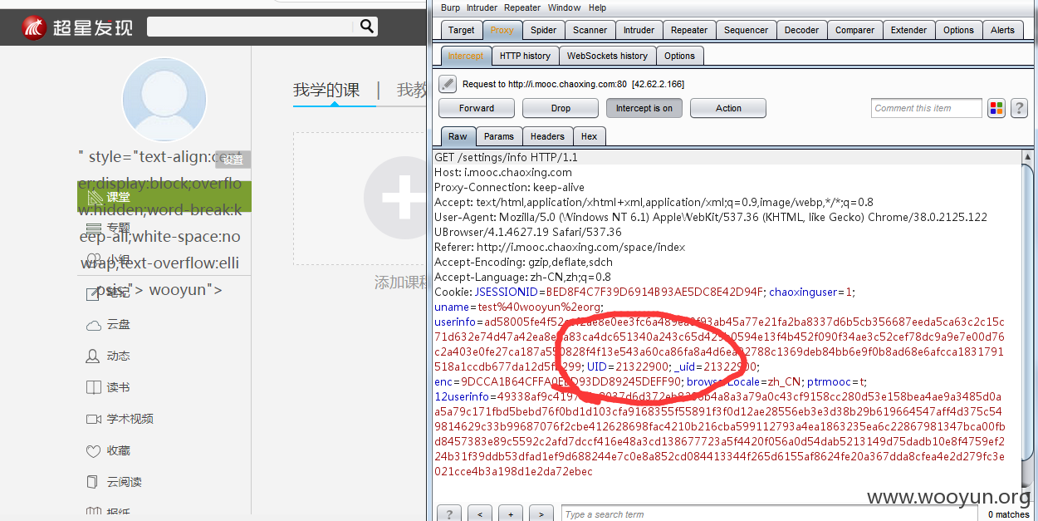The height and width of the screenshot is (521, 1038).
Task: Click the Chaoxing logo in the site header
Action: tap(77, 27)
